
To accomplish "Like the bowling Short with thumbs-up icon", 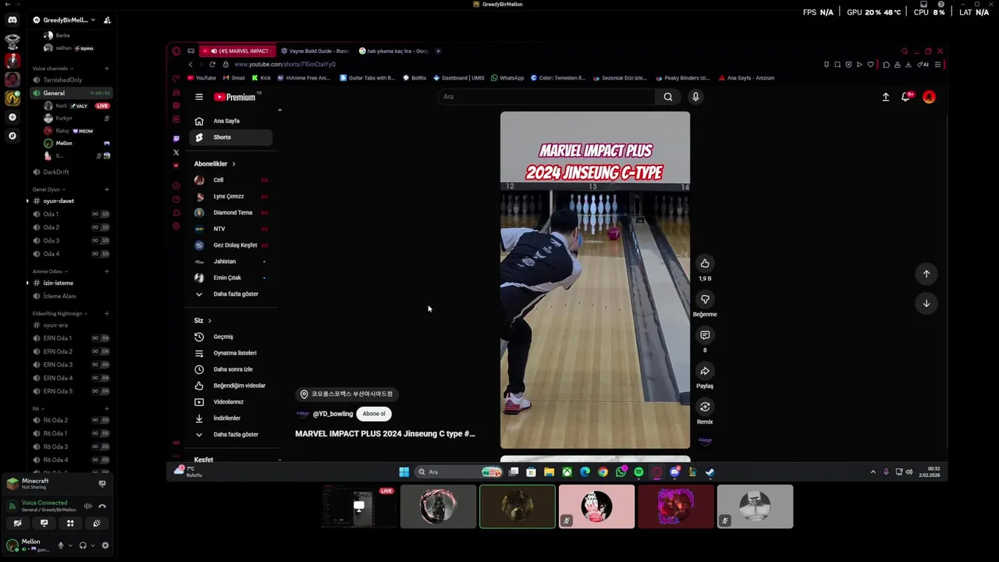I will click(x=705, y=263).
